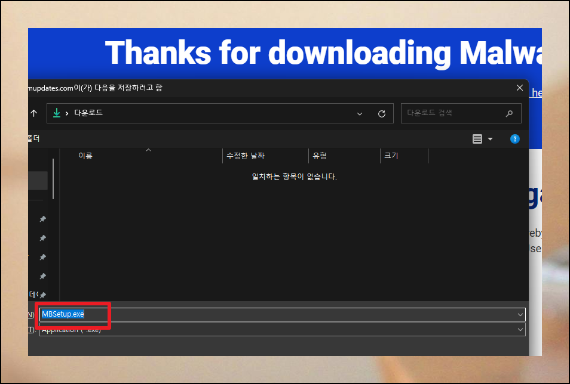Click the breadcrumb chevron before 다운로드

point(67,114)
